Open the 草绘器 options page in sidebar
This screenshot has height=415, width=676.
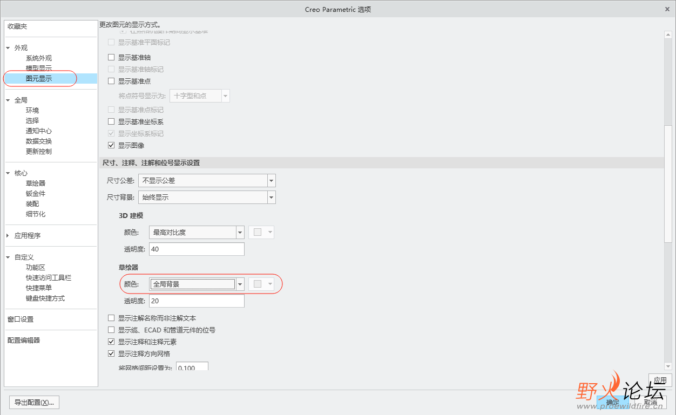(x=36, y=183)
